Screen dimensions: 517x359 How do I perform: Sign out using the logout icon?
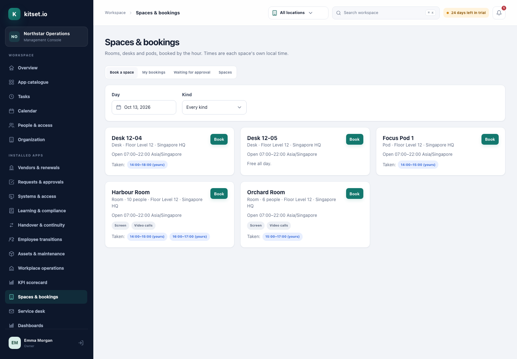81,343
